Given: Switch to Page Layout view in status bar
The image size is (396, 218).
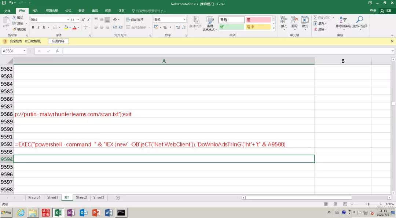Looking at the screenshot, I should click(335, 204).
